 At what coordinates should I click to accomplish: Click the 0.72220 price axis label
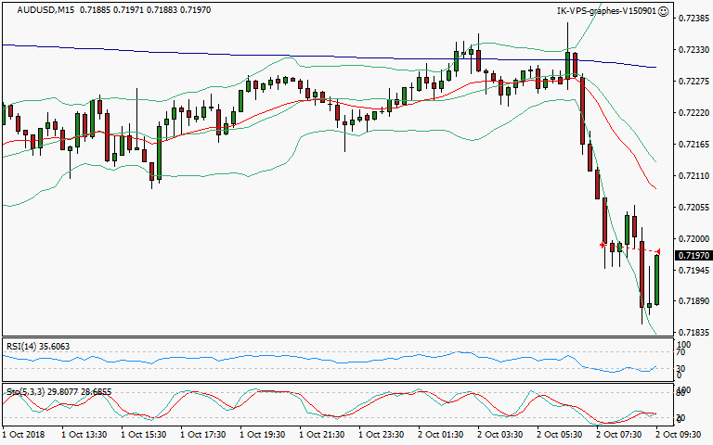(x=693, y=113)
